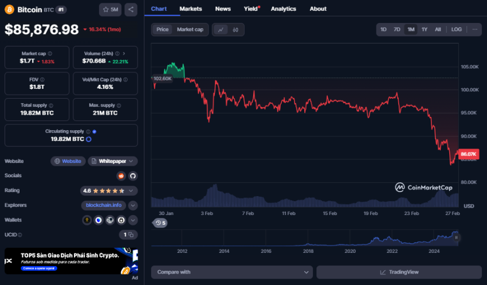Viewport: 487px width, 285px height.
Task: Open the Chart tab
Action: pos(159,9)
